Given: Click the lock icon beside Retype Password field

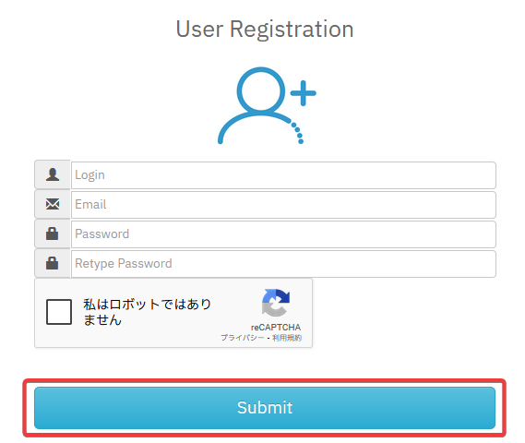Looking at the screenshot, I should (53, 263).
